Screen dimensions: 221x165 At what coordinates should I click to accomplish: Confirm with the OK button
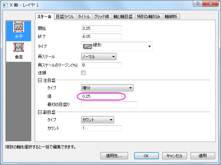[146, 156]
